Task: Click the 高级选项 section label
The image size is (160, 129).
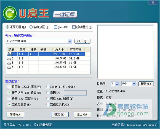Action: click(x=12, y=81)
